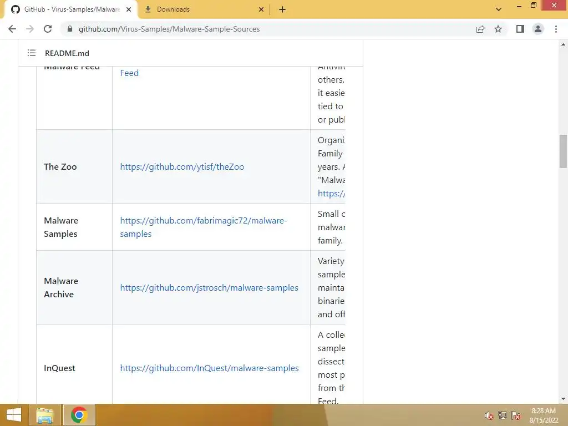
Task: Close the GitHub Virus-Samples tab
Action: 129,9
